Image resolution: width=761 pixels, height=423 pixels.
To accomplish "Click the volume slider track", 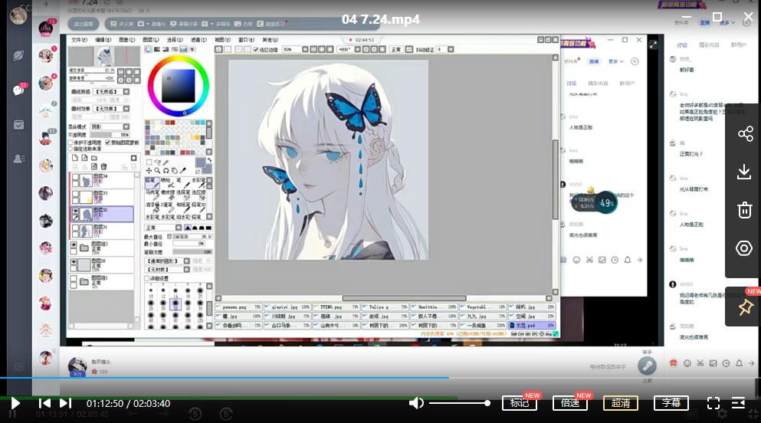I will [x=458, y=403].
